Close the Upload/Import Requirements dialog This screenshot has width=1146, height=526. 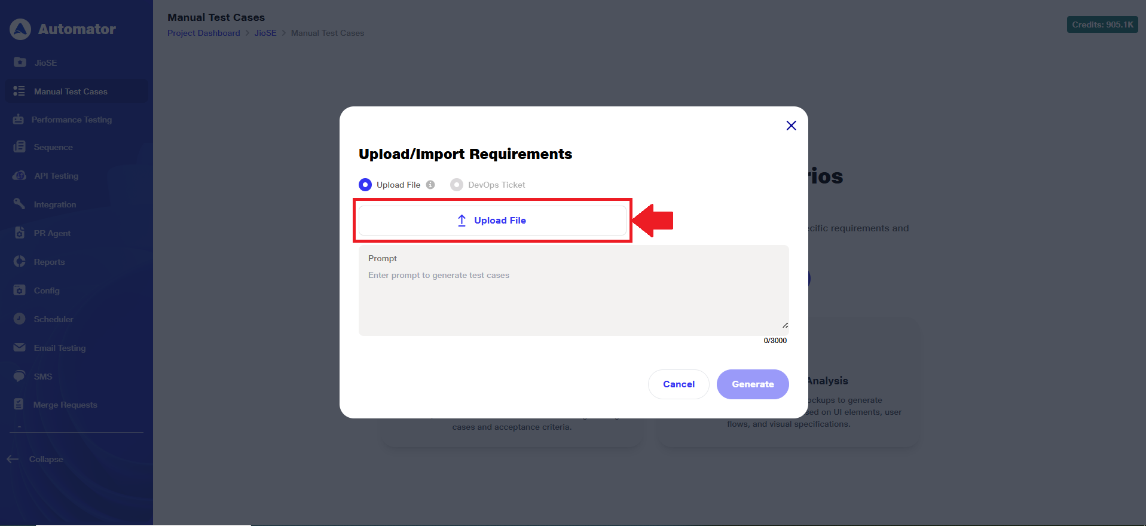pyautogui.click(x=791, y=126)
